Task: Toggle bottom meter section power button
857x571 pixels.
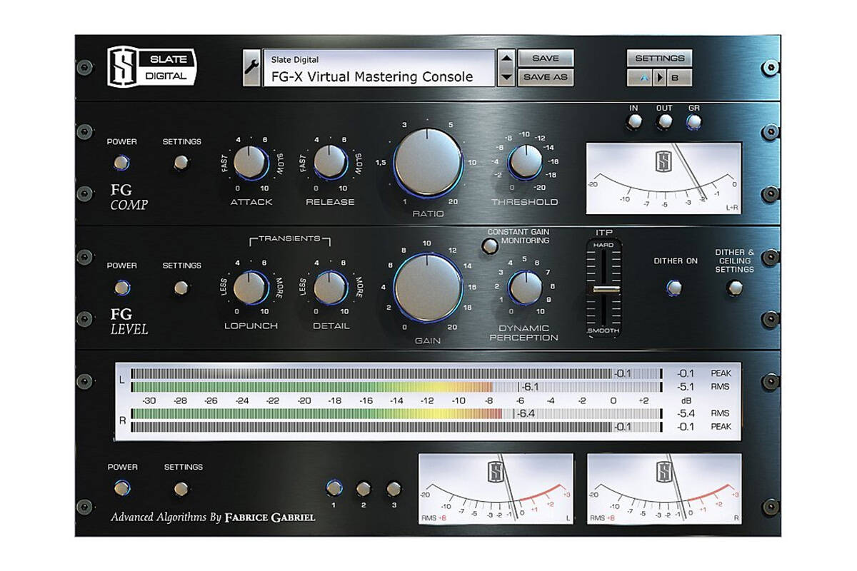Action: click(122, 489)
